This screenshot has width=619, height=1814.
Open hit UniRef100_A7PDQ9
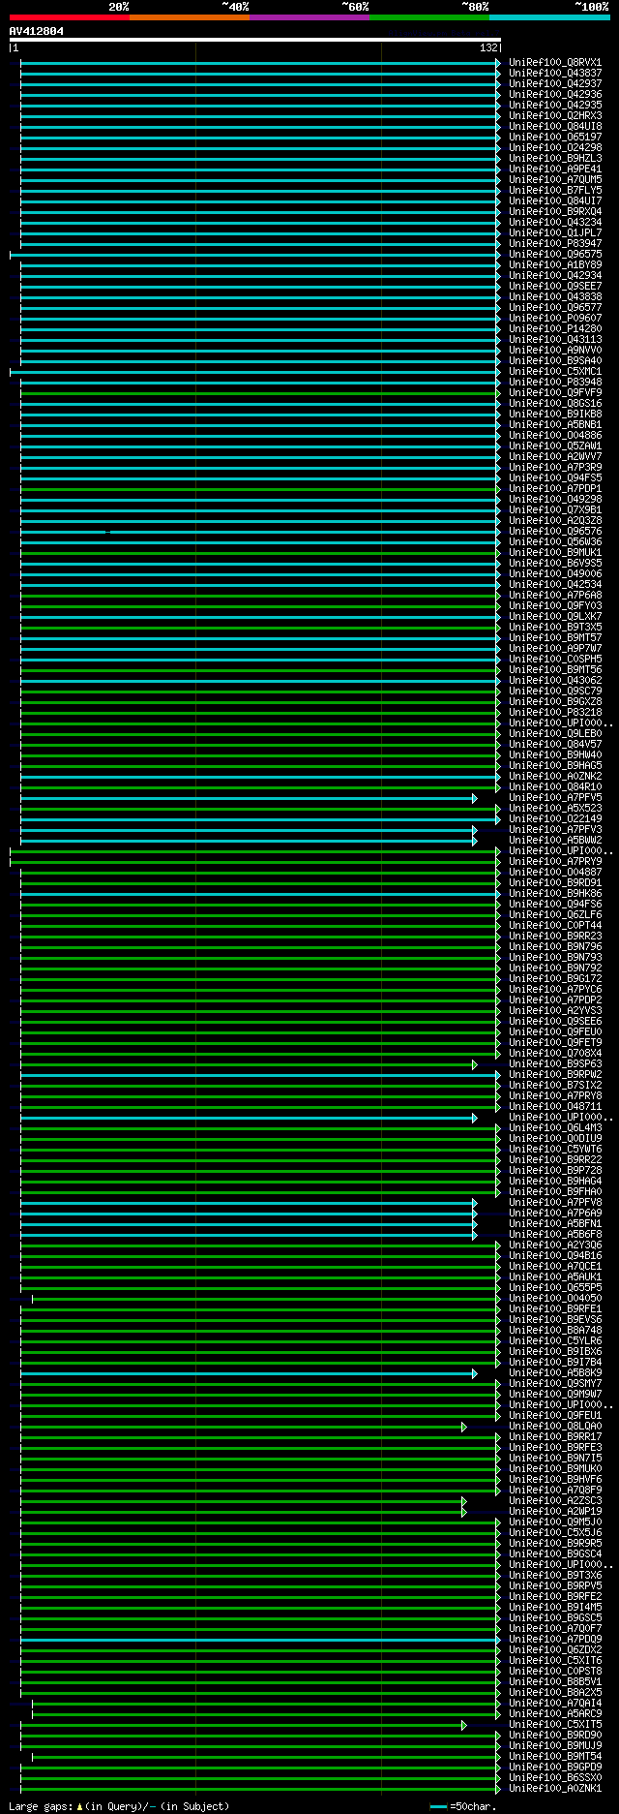pyautogui.click(x=555, y=1639)
